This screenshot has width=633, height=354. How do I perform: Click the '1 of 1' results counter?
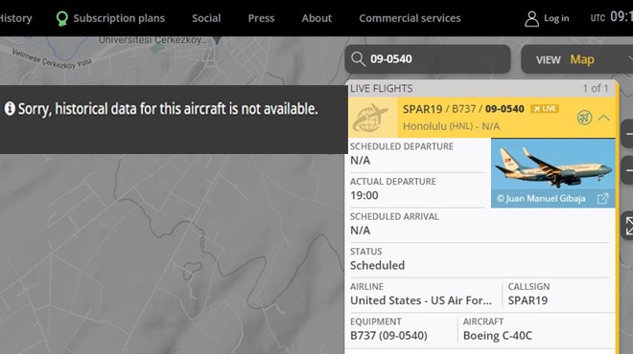pos(596,88)
